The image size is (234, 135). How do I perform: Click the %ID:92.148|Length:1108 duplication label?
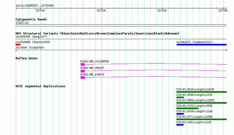[194, 122]
